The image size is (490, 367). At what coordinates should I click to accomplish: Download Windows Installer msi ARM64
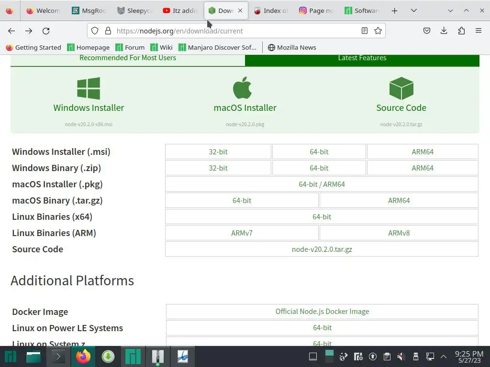click(x=423, y=151)
